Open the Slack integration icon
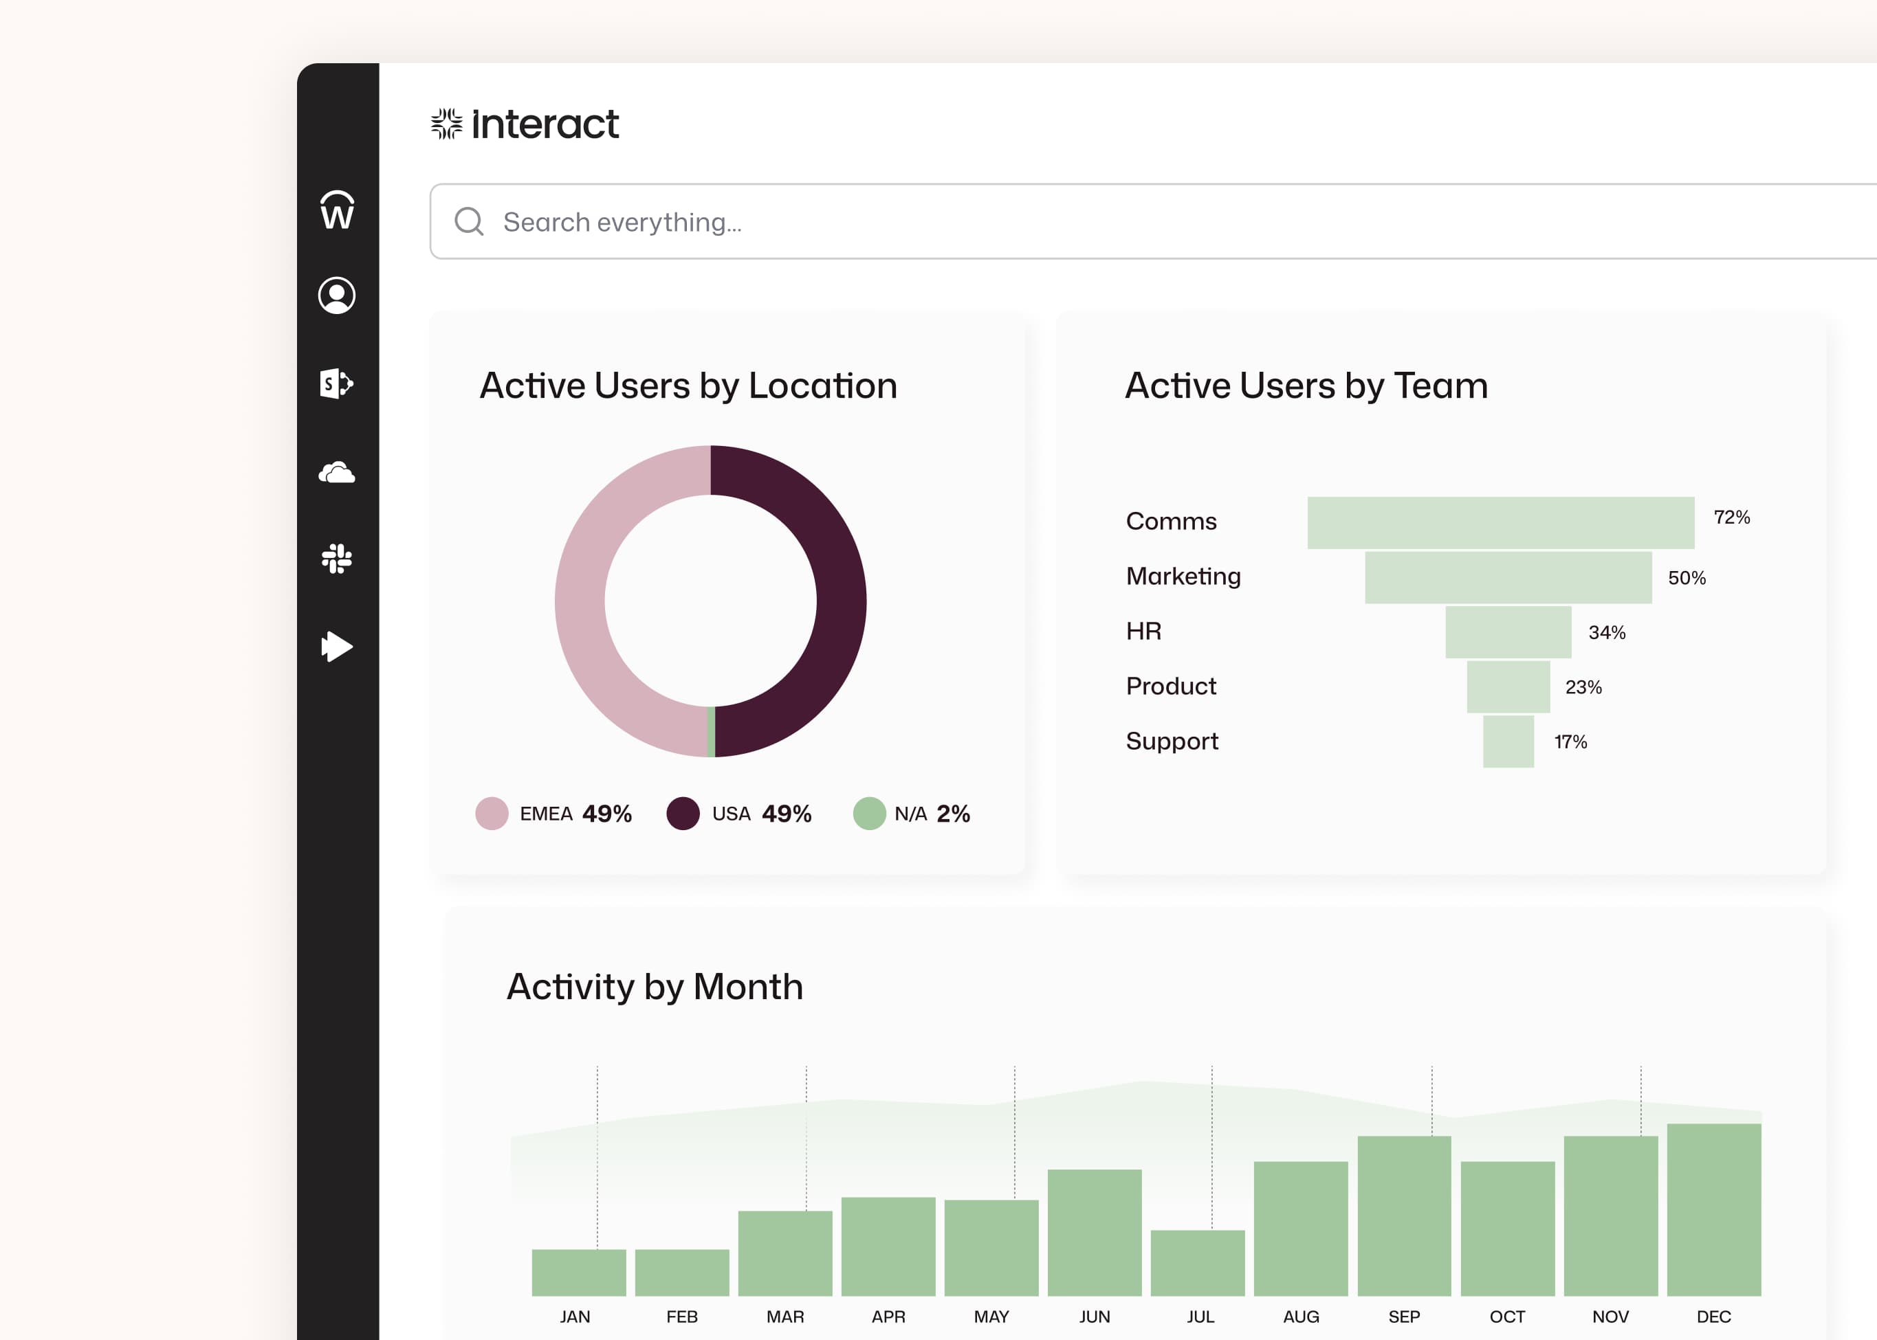 click(337, 559)
